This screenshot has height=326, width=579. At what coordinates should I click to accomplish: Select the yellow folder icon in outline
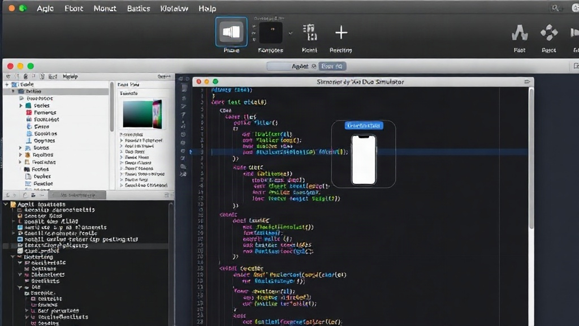14,204
